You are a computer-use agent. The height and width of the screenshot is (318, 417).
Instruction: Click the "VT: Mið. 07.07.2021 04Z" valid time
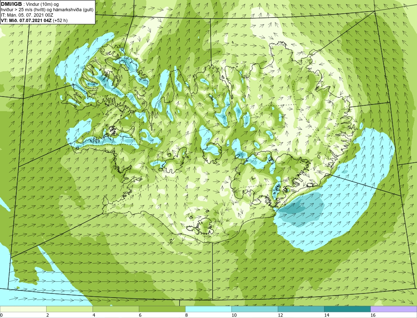[26, 21]
